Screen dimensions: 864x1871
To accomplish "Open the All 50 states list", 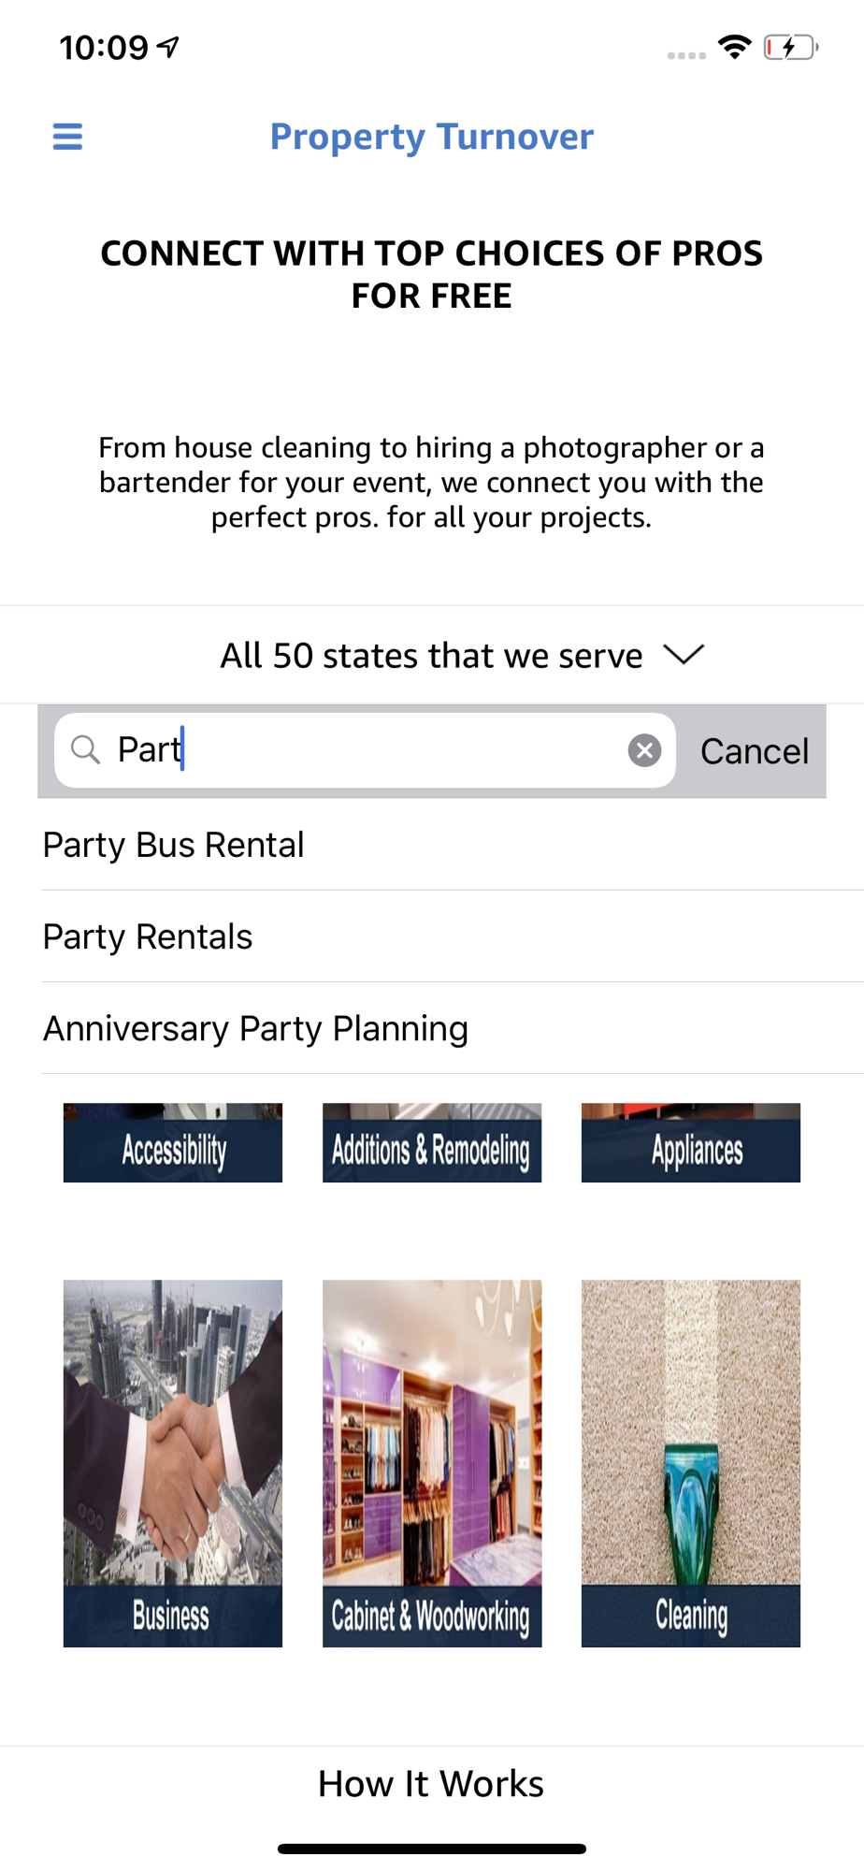I will 431,656.
